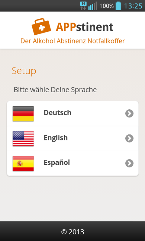Open the Español row chevron arrow
Screen dimensions: 145x241
click(x=129, y=163)
